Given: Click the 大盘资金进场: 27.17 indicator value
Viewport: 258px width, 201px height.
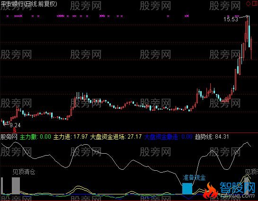Looking at the screenshot, I should [x=116, y=137].
